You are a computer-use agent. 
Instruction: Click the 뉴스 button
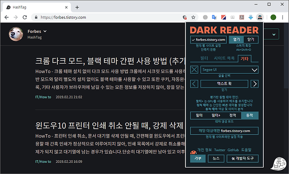(x=216, y=158)
